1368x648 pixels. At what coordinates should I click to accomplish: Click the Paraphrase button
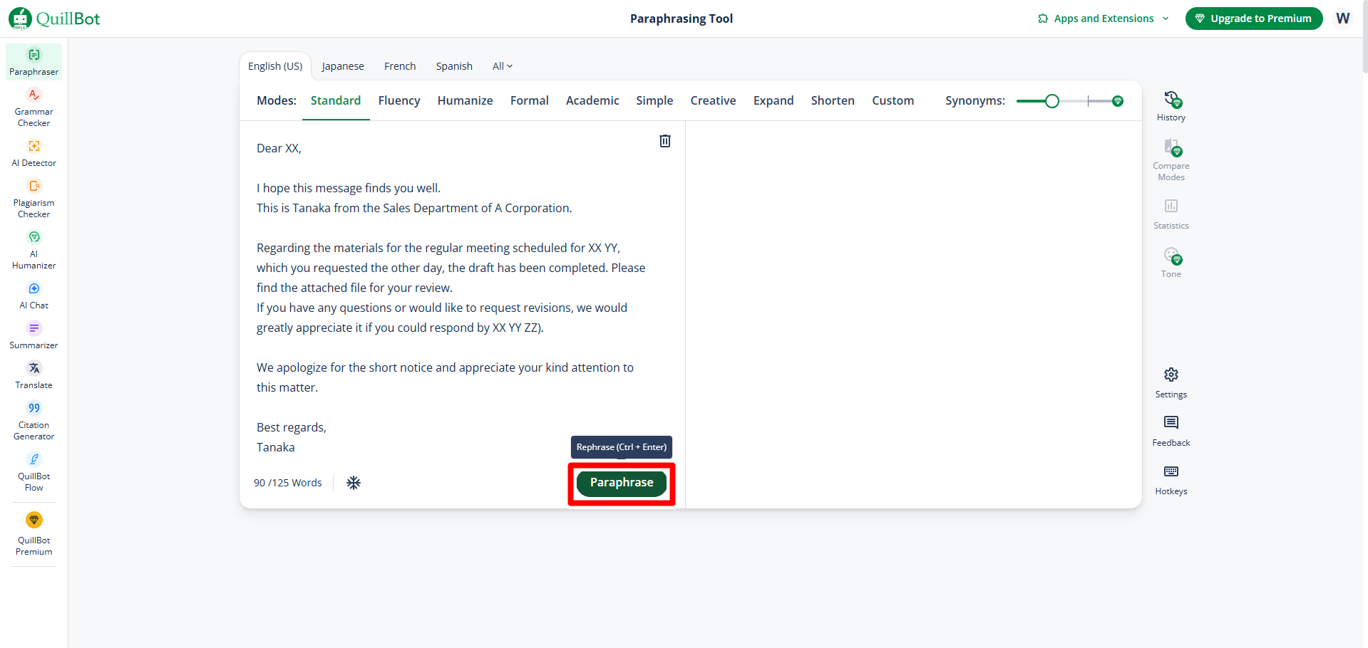point(622,483)
